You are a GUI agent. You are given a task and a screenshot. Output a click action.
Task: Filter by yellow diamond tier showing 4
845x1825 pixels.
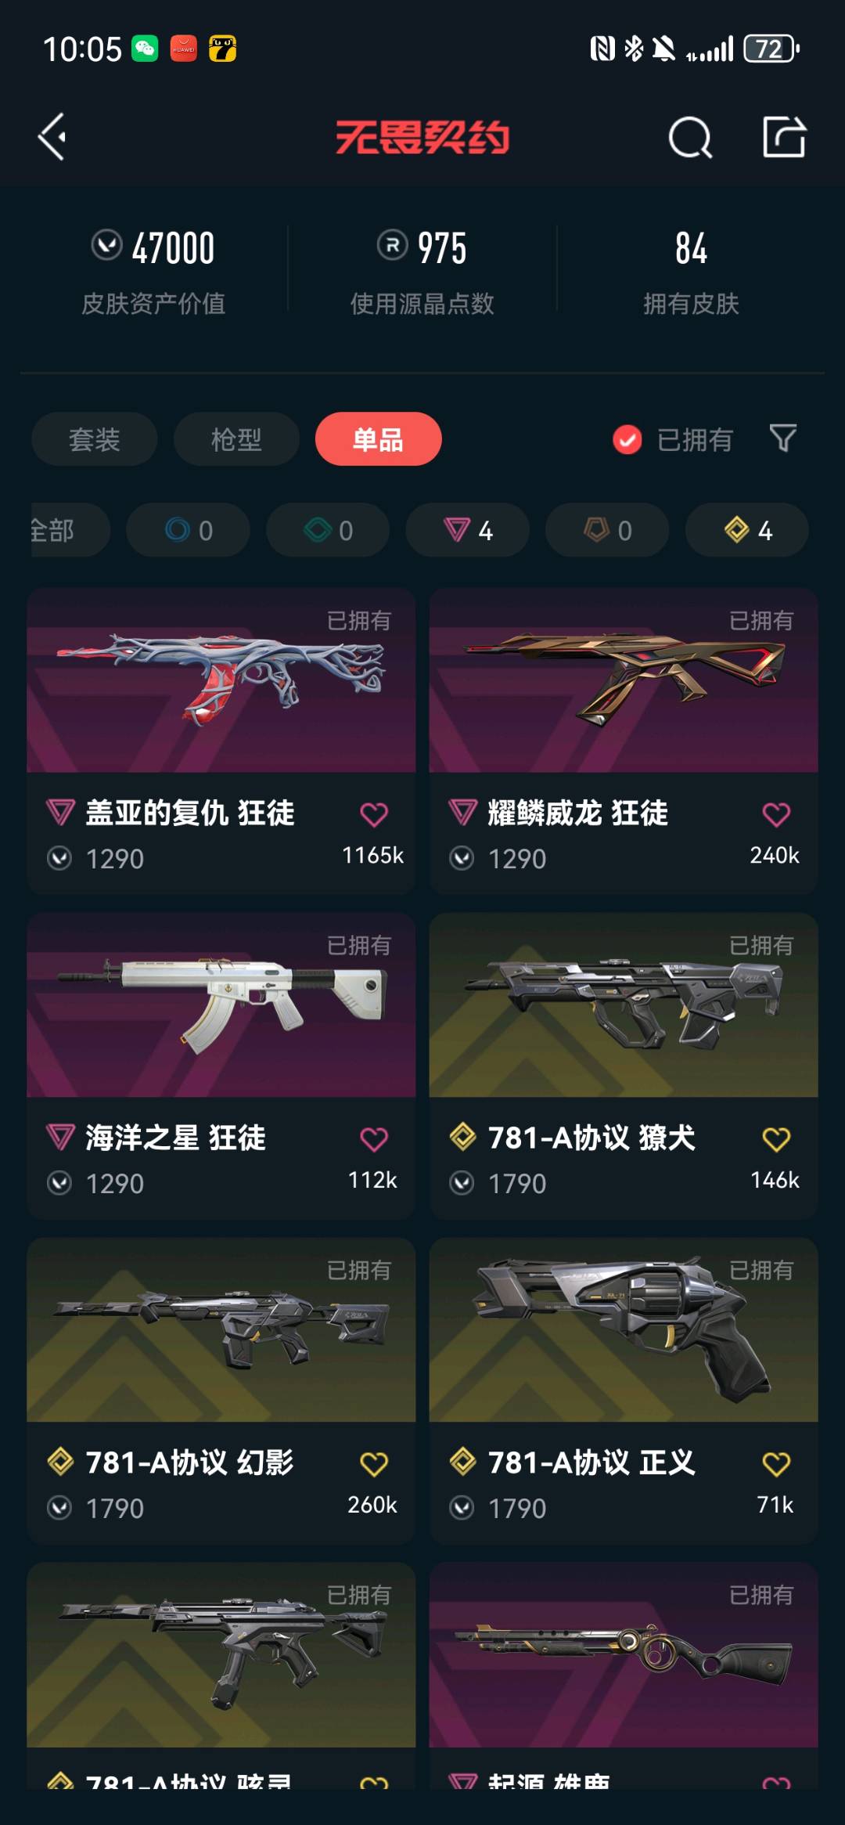tap(747, 530)
